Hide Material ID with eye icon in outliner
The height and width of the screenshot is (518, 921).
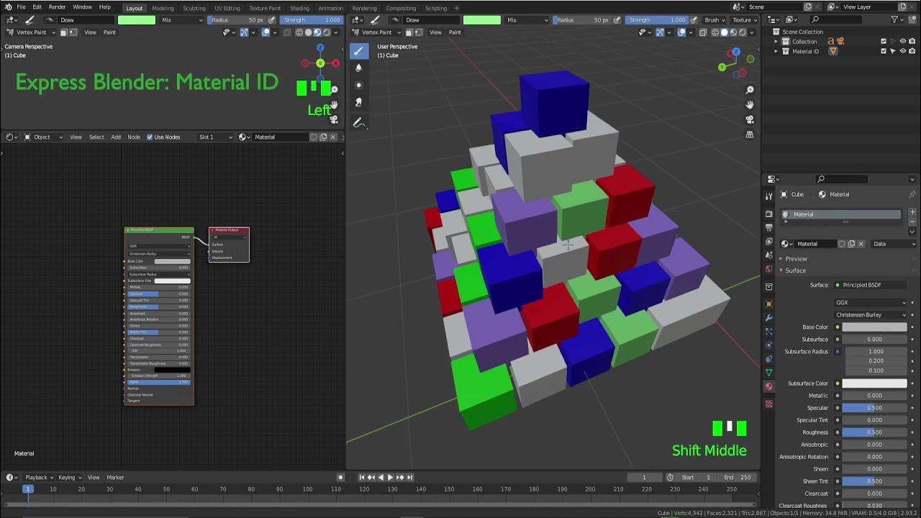pos(903,51)
